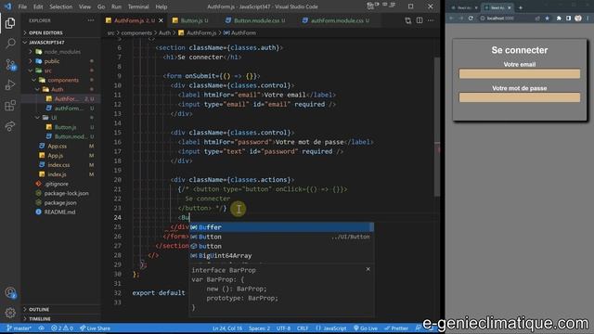The image size is (594, 334).
Task: Open the Terminal menu
Action: [138, 6]
